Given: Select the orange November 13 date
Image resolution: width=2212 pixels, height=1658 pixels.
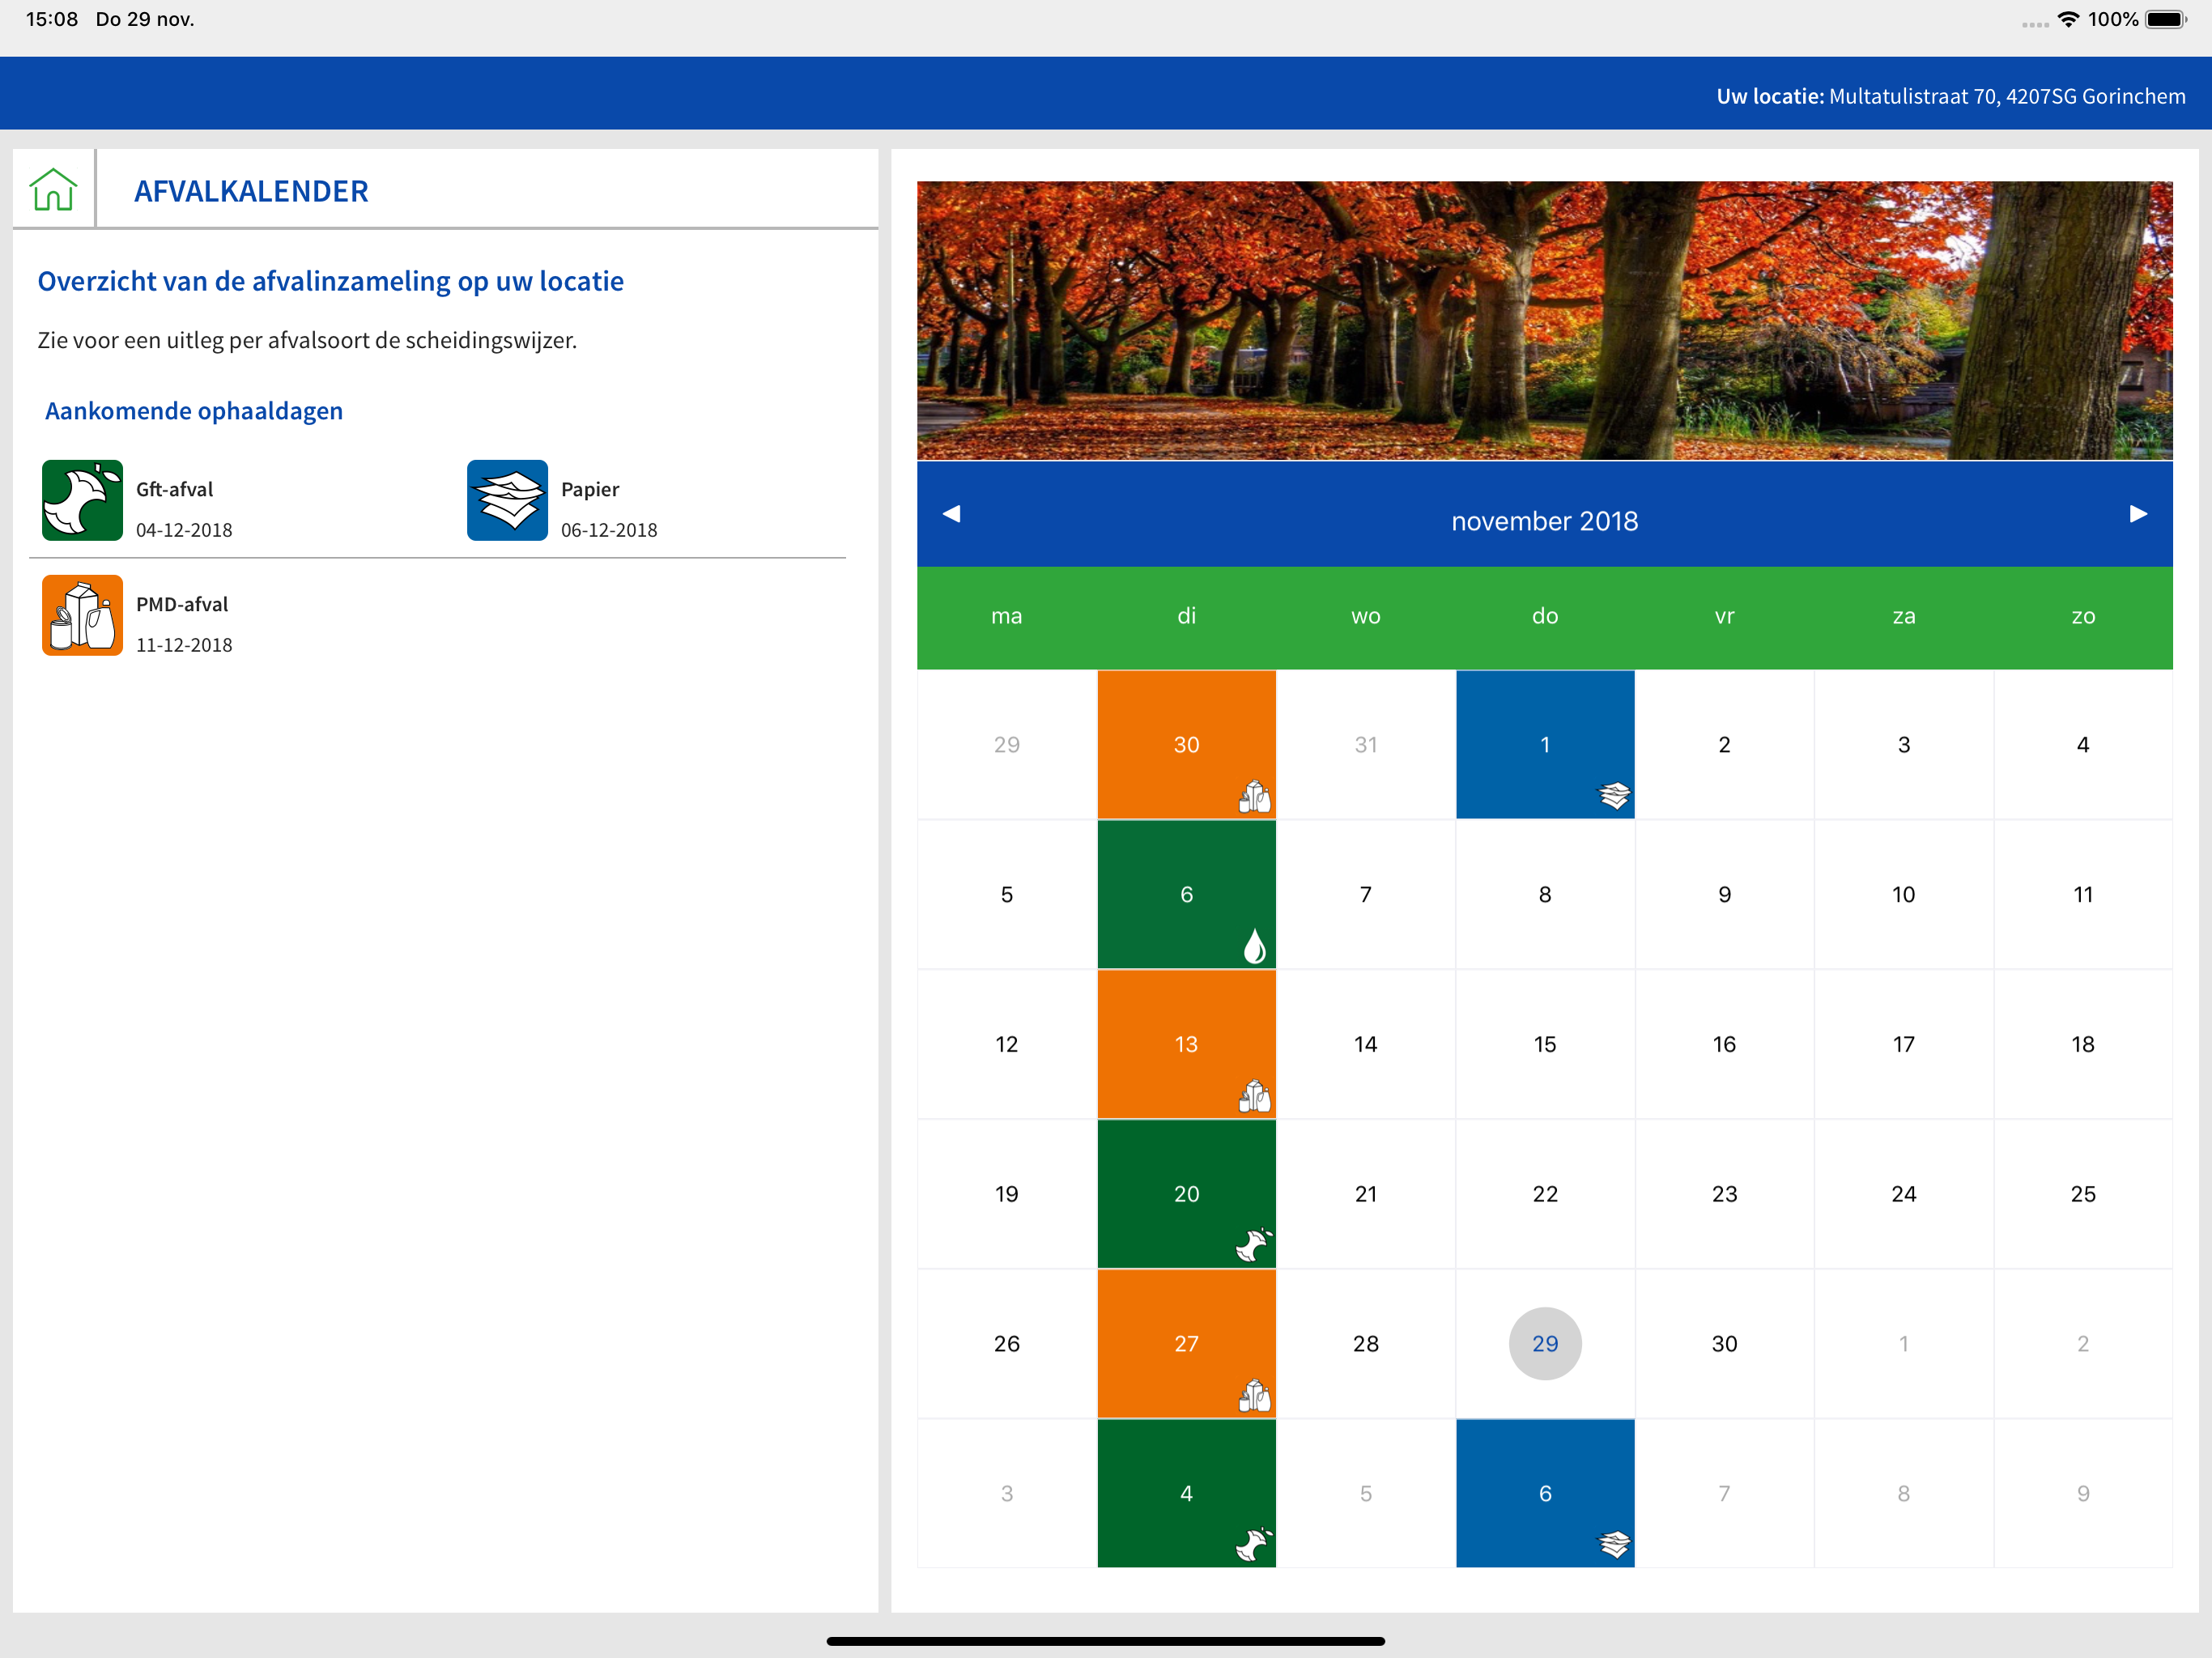Looking at the screenshot, I should [1186, 1044].
